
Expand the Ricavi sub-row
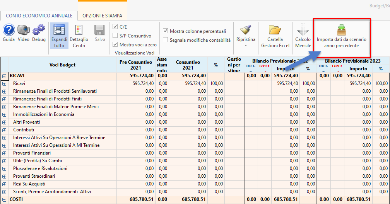[x=4, y=84]
